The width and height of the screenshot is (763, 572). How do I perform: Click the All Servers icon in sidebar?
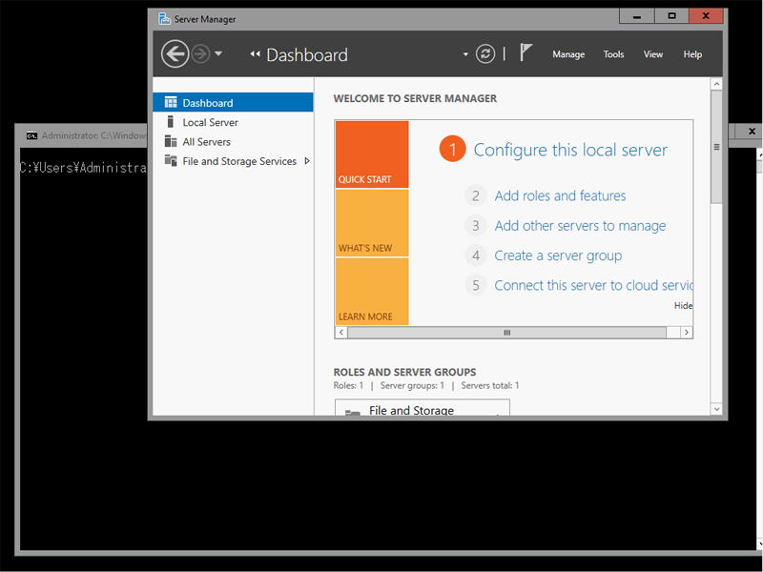171,141
